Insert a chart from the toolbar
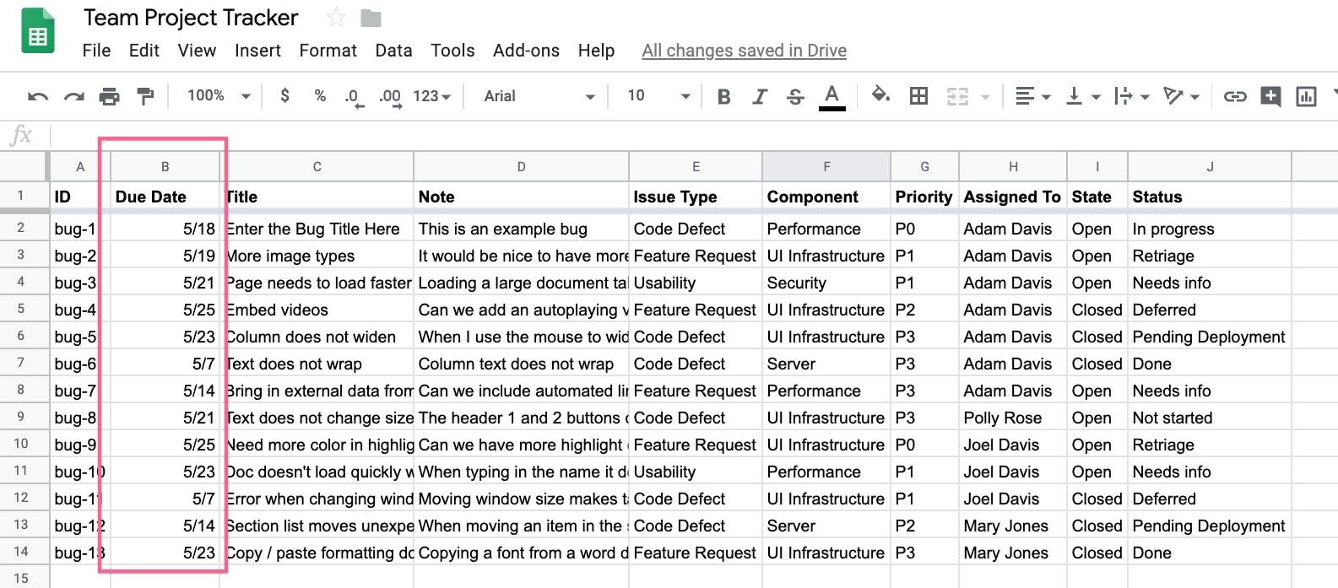This screenshot has width=1338, height=588. (1306, 96)
